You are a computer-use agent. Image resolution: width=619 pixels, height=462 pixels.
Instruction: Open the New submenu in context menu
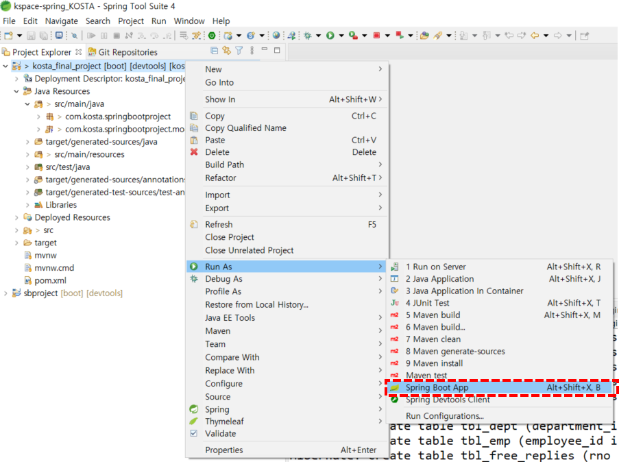(287, 69)
